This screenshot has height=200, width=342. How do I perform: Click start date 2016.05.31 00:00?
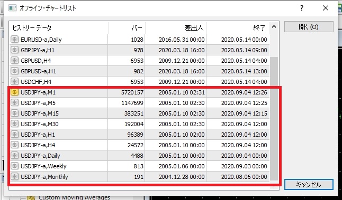[182, 40]
